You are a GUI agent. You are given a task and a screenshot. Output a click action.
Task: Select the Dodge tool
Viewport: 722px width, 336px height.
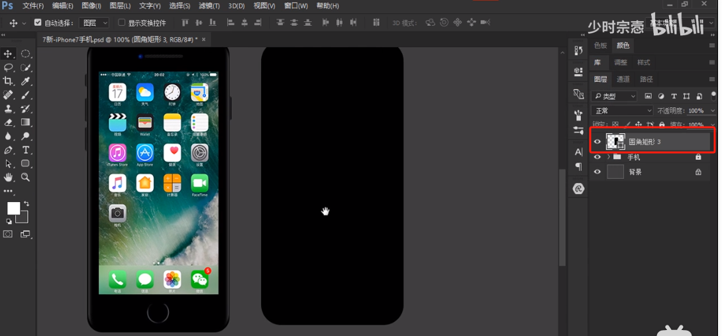click(26, 136)
